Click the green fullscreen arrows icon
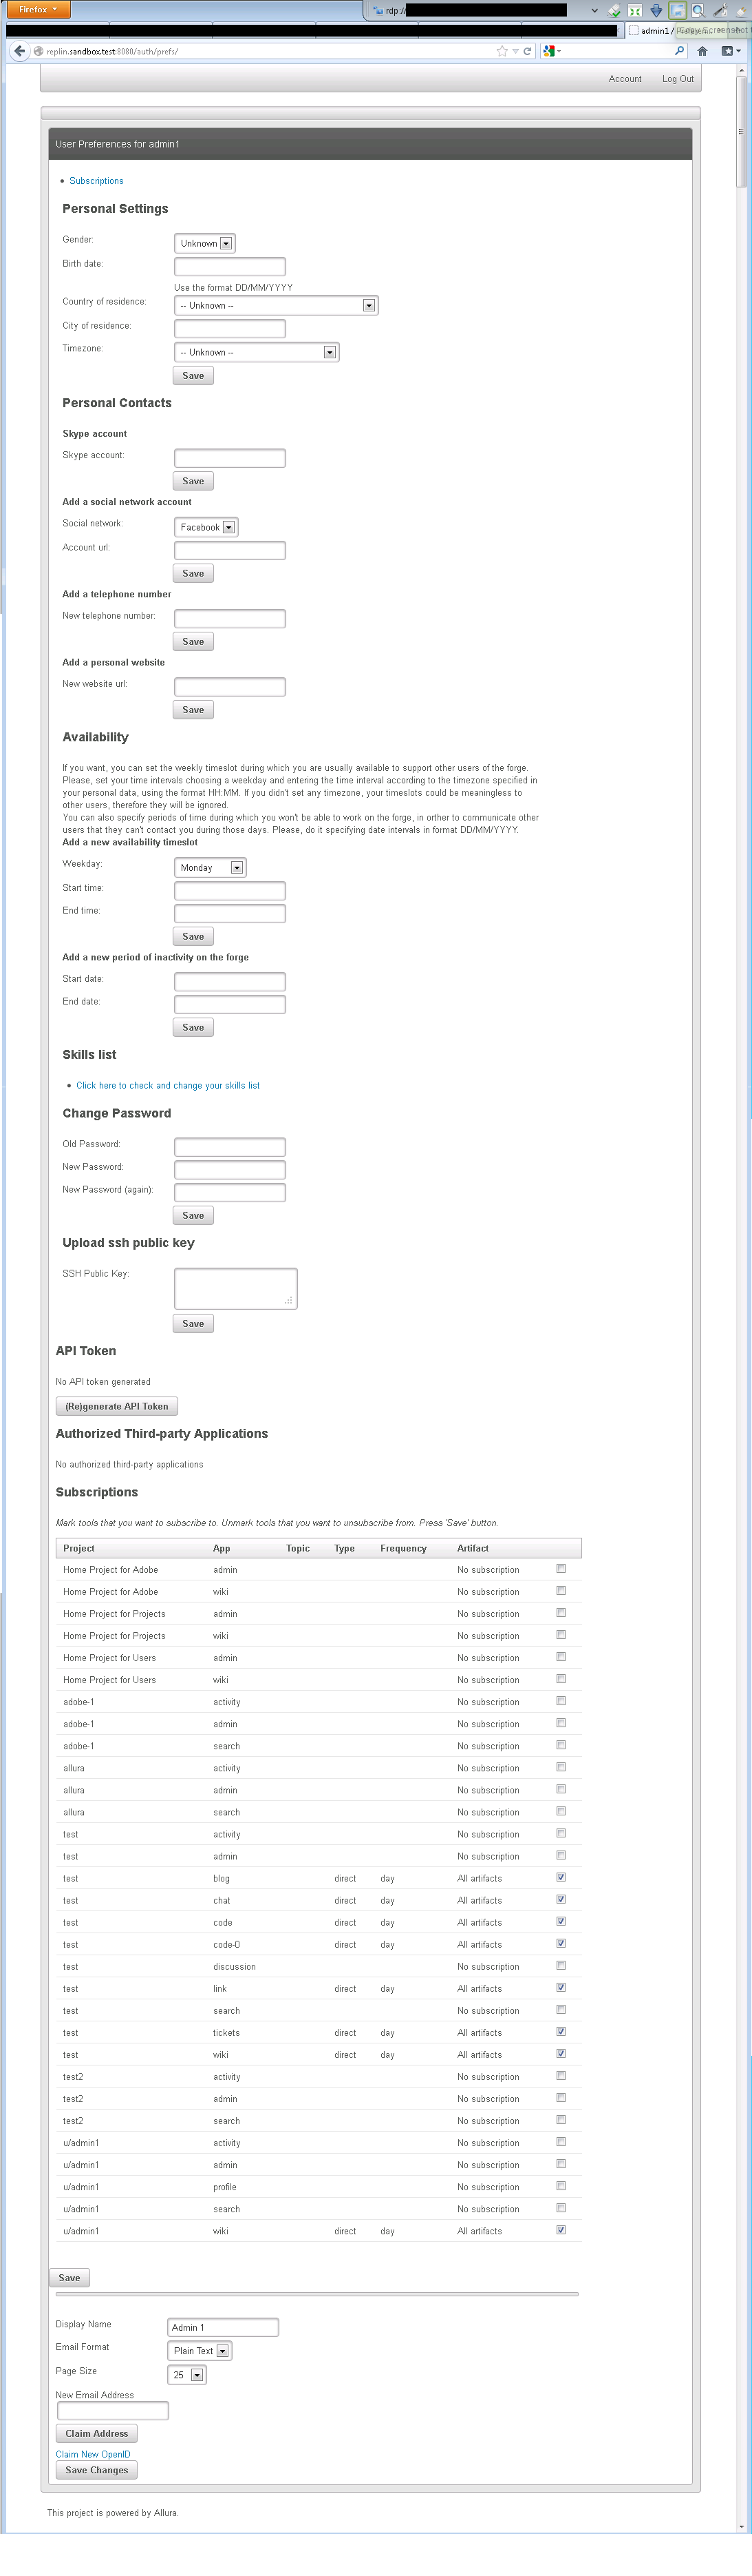Viewport: 752px width, 2576px height. pos(634,10)
